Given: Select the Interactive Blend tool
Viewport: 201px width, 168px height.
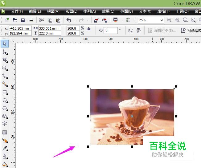Looking at the screenshot, I should coord(5,140).
